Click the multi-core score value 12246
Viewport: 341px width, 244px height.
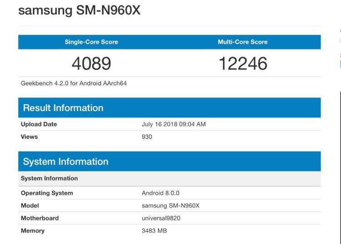[243, 63]
